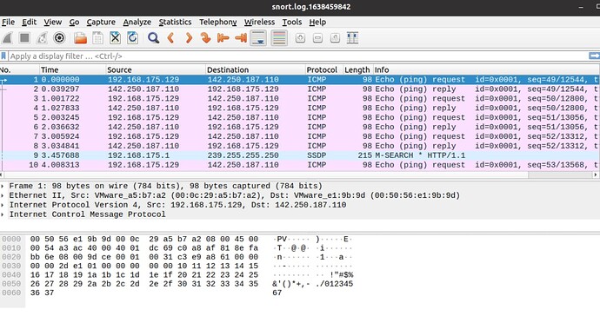The height and width of the screenshot is (316, 600).
Task: Go forward to the next packet in history
Action: tap(189, 38)
